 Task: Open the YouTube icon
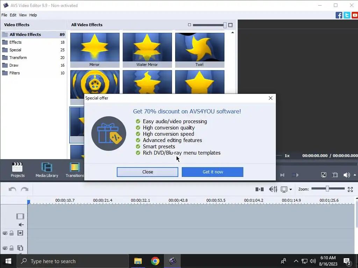355,15
